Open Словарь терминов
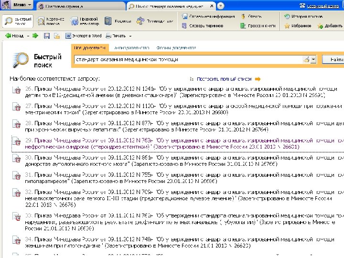The width and height of the screenshot is (344, 258). coord(203,26)
